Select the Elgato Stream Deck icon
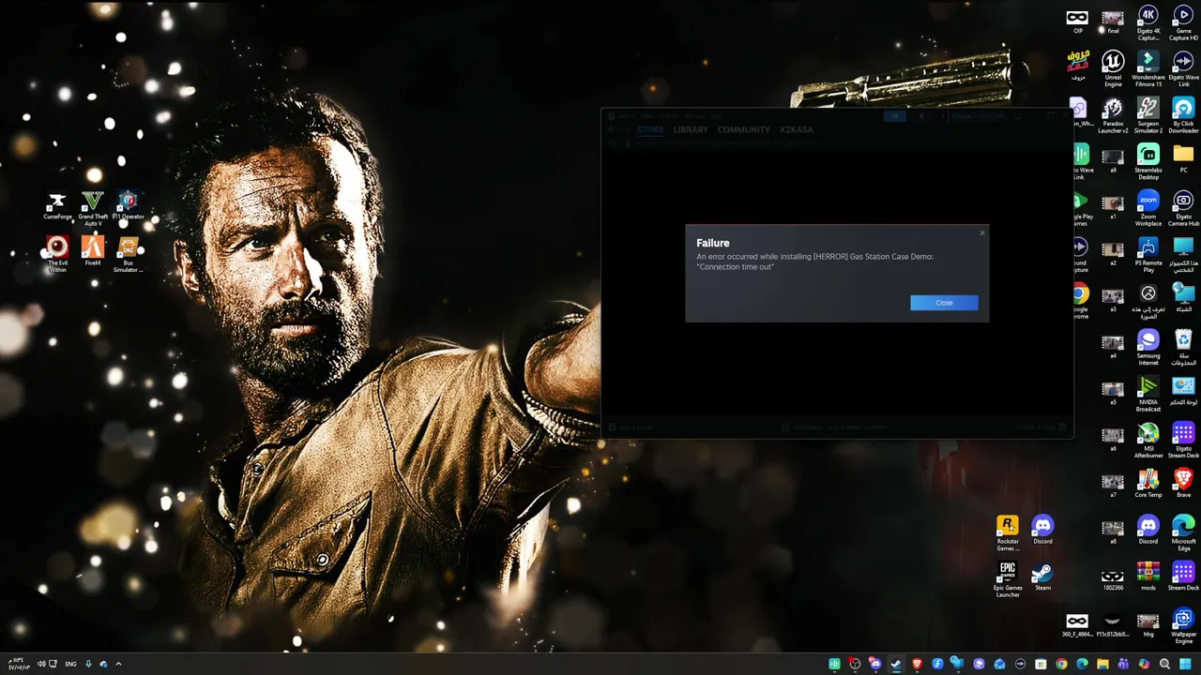This screenshot has width=1201, height=675. 1184,440
